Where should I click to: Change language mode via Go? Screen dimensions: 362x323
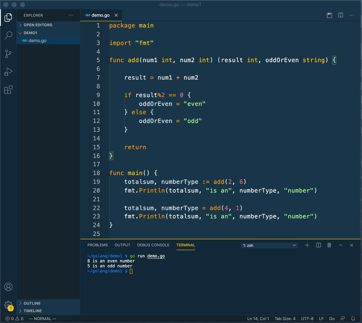[x=332, y=319]
